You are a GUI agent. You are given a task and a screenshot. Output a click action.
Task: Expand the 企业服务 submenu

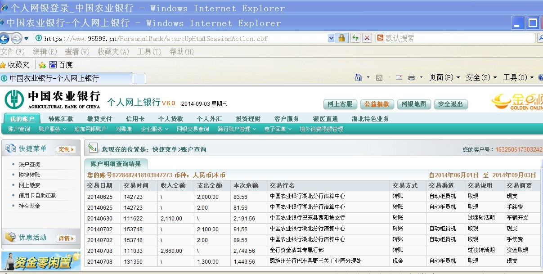pyautogui.click(x=154, y=129)
